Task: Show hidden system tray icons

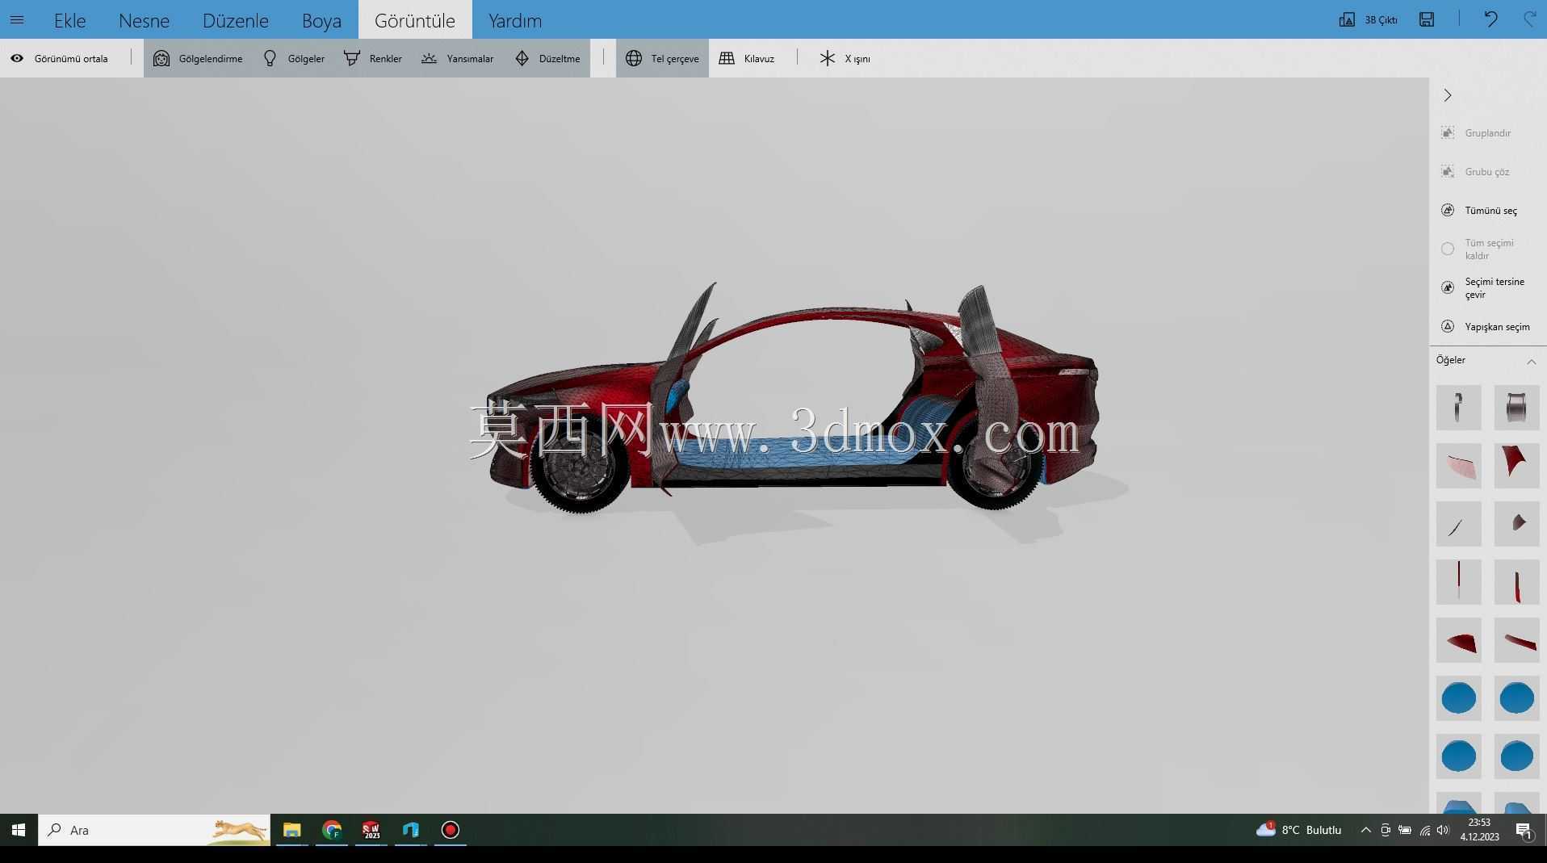Action: (x=1365, y=830)
